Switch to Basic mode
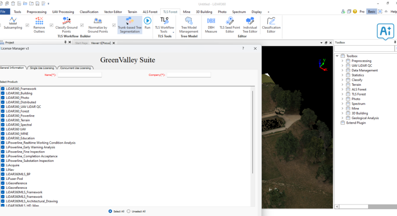 point(371,12)
